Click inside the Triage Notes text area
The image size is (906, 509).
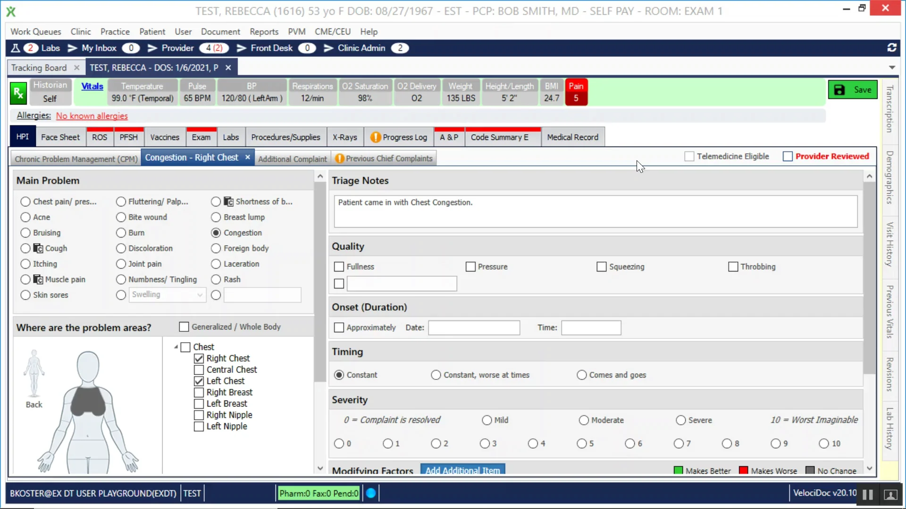595,211
